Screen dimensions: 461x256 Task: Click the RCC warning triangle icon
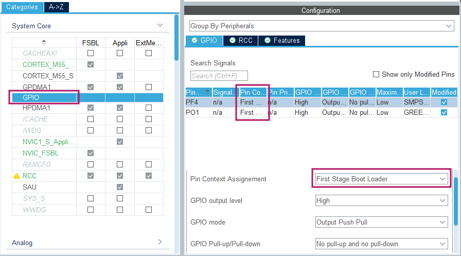pos(17,176)
